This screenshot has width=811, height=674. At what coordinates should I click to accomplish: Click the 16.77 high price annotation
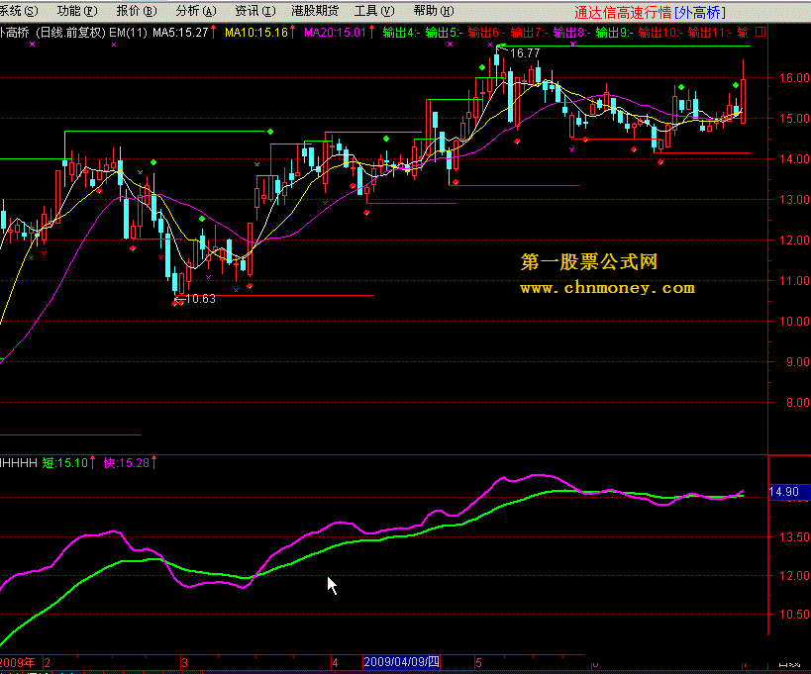pyautogui.click(x=525, y=53)
